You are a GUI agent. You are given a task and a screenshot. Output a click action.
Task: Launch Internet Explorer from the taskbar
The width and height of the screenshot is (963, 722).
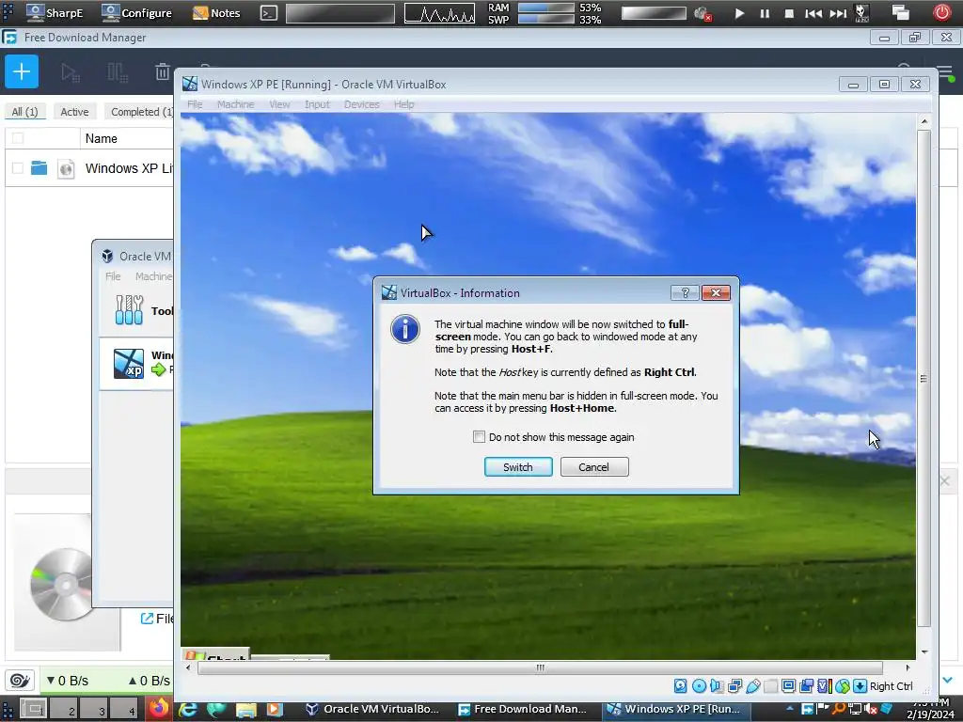pyautogui.click(x=188, y=709)
